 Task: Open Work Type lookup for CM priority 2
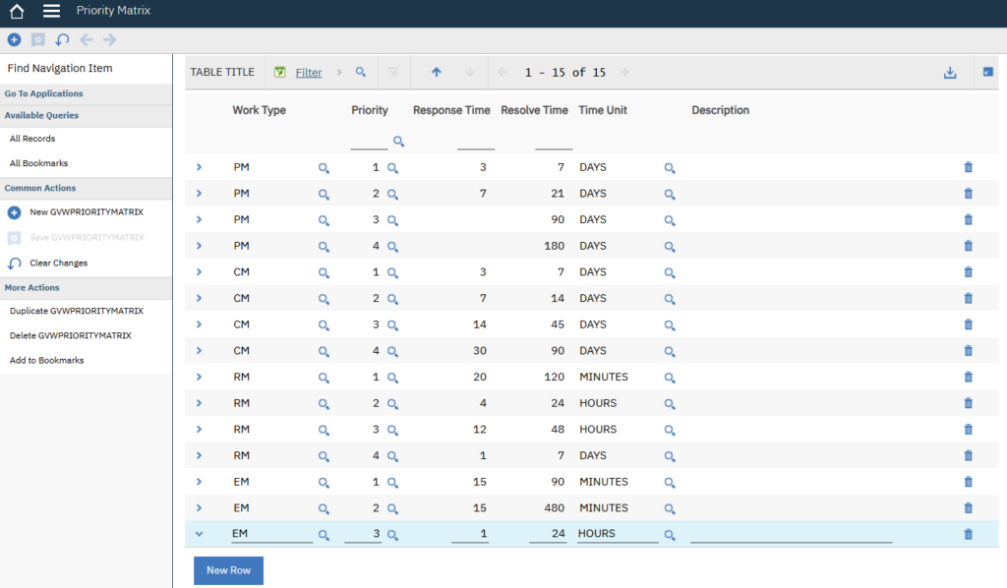pos(324,299)
